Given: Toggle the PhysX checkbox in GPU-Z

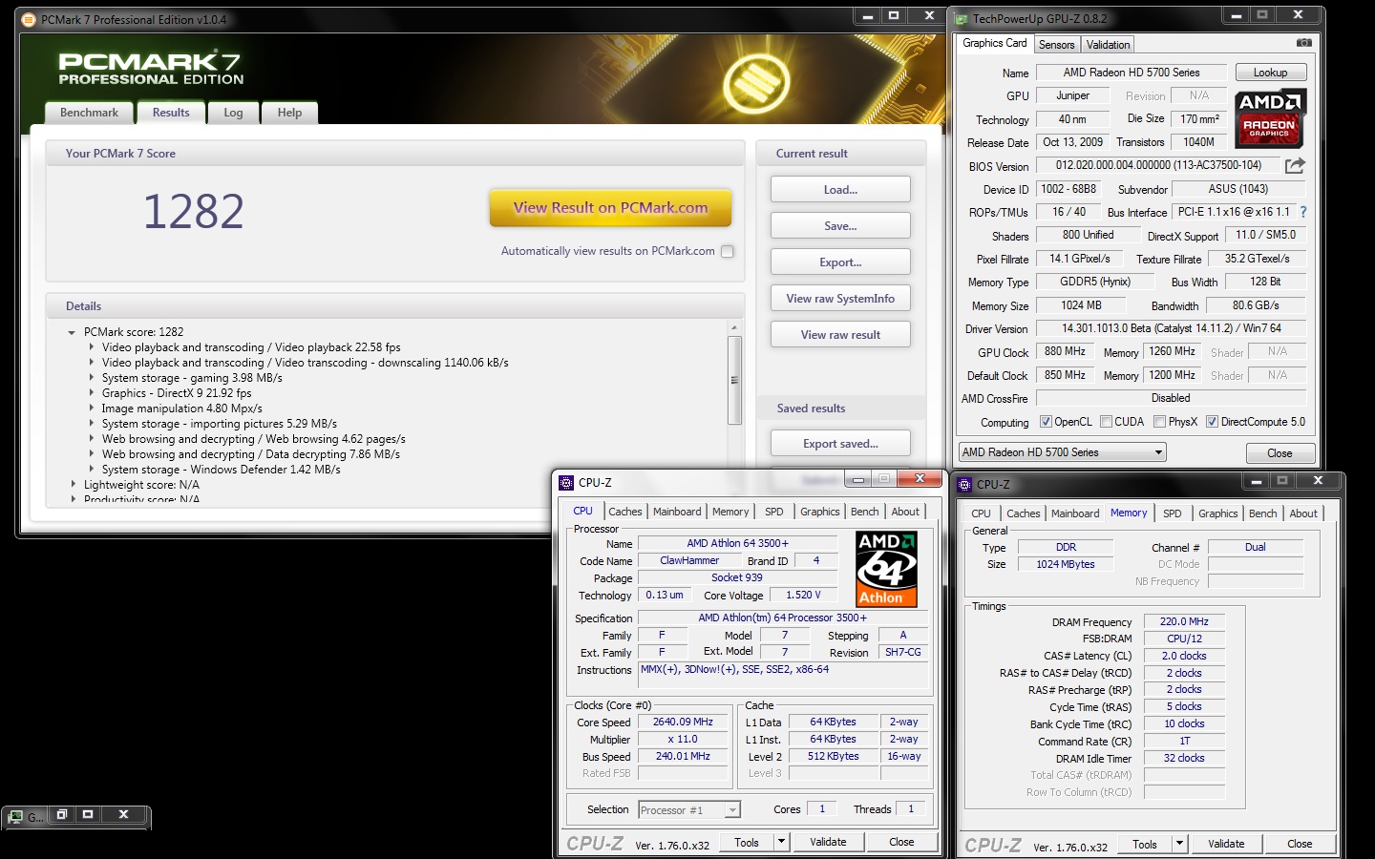Looking at the screenshot, I should [x=1159, y=422].
